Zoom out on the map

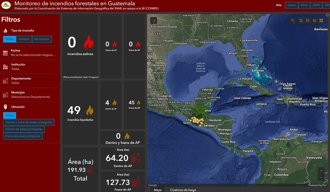pos(321,177)
